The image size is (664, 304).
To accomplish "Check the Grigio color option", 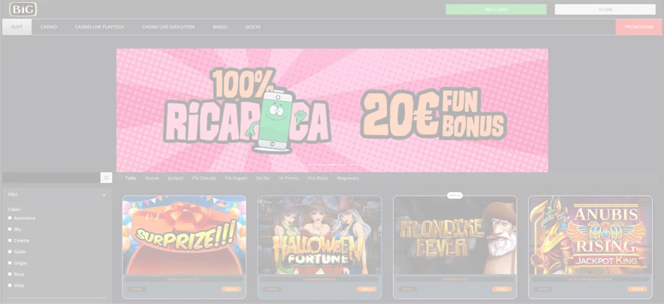I will click(10, 263).
